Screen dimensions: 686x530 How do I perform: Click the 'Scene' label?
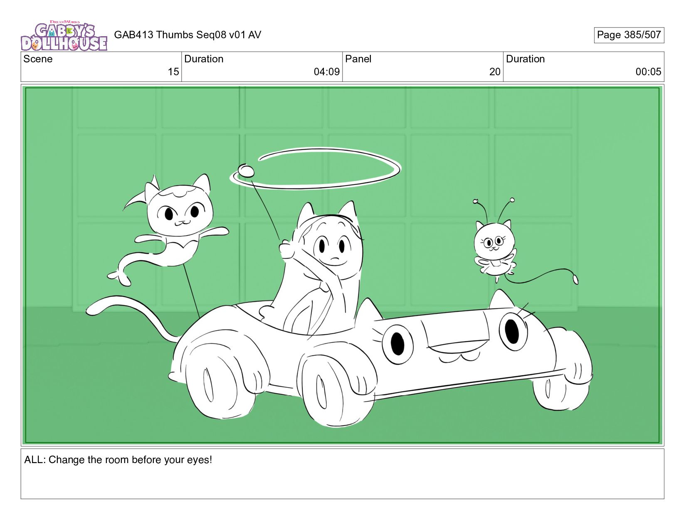point(38,59)
